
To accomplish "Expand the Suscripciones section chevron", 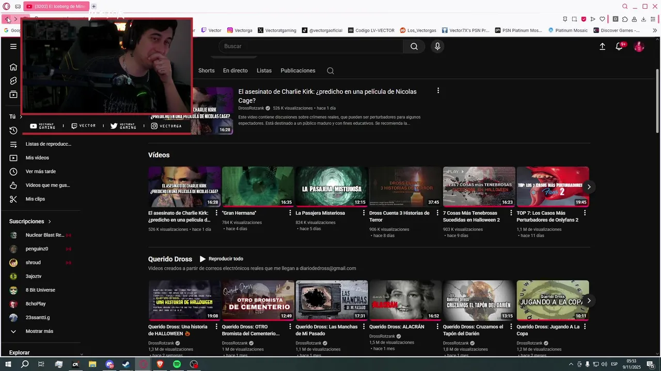I will 50,222.
